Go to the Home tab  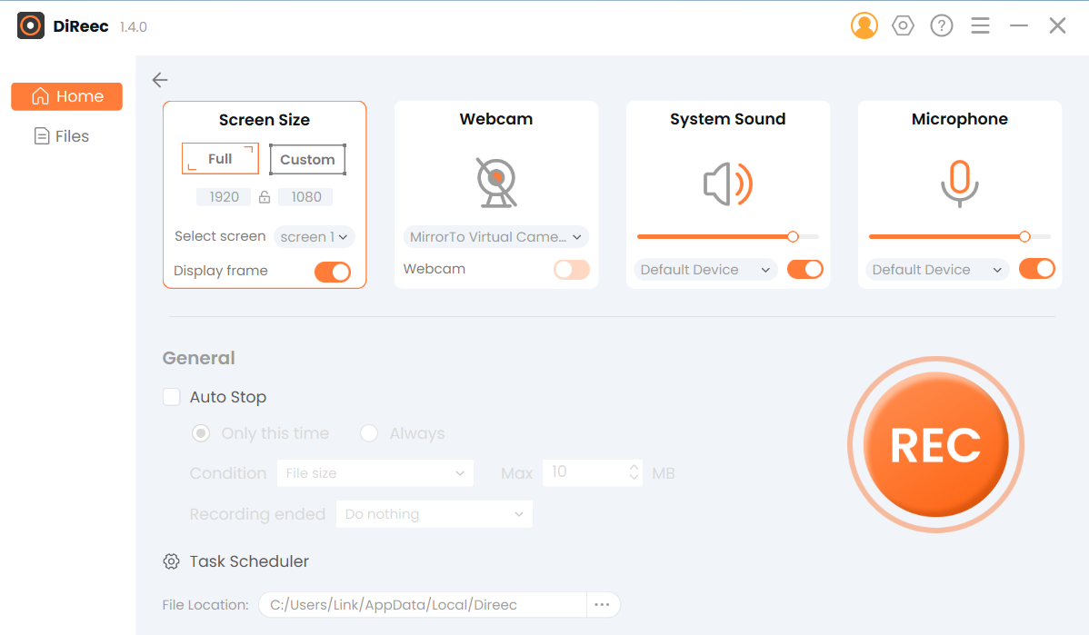pyautogui.click(x=66, y=96)
